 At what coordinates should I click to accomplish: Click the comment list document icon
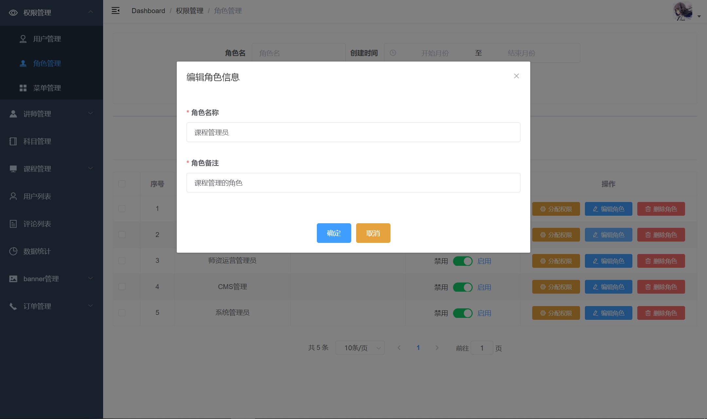[13, 224]
